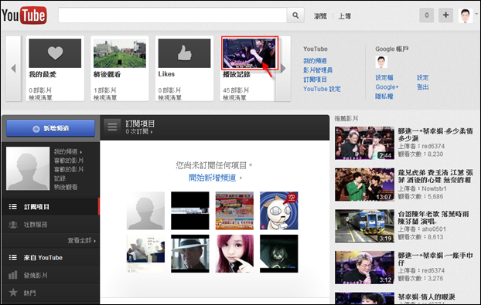Open 我的頻道 in the dark sidebar
This screenshot has height=305, width=481.
[66, 151]
